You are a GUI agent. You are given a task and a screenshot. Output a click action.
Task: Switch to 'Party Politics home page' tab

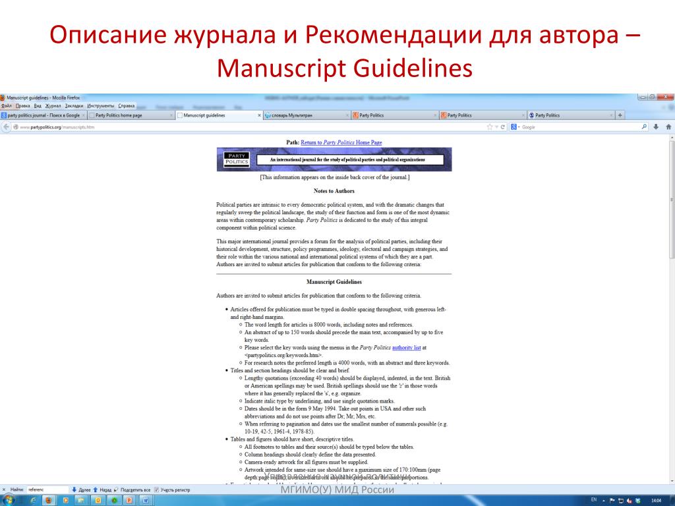click(131, 115)
